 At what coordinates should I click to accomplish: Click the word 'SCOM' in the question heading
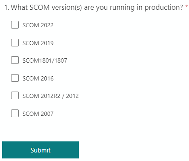pyautogui.click(x=40, y=7)
